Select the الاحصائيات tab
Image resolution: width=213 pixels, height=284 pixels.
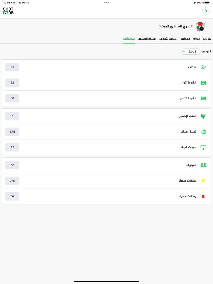129,39
